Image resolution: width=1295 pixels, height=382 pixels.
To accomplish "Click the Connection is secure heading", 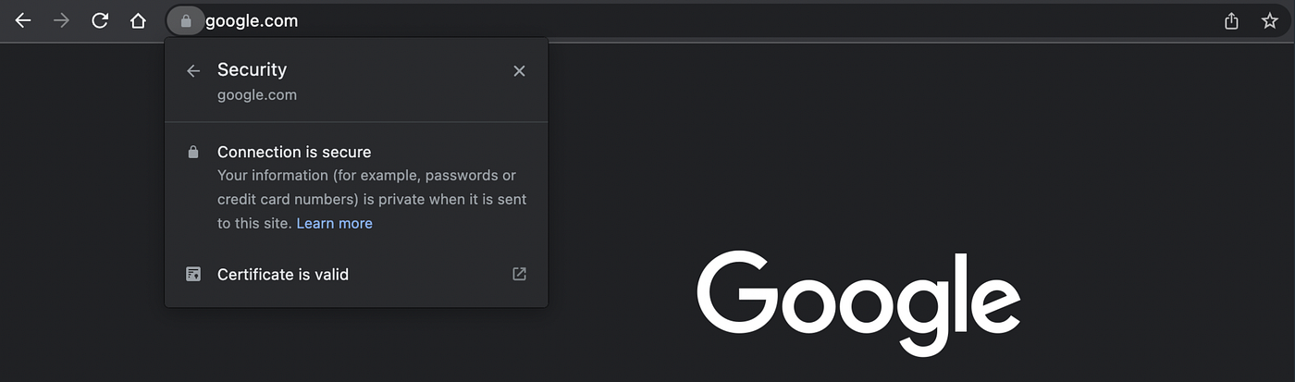I will 294,152.
